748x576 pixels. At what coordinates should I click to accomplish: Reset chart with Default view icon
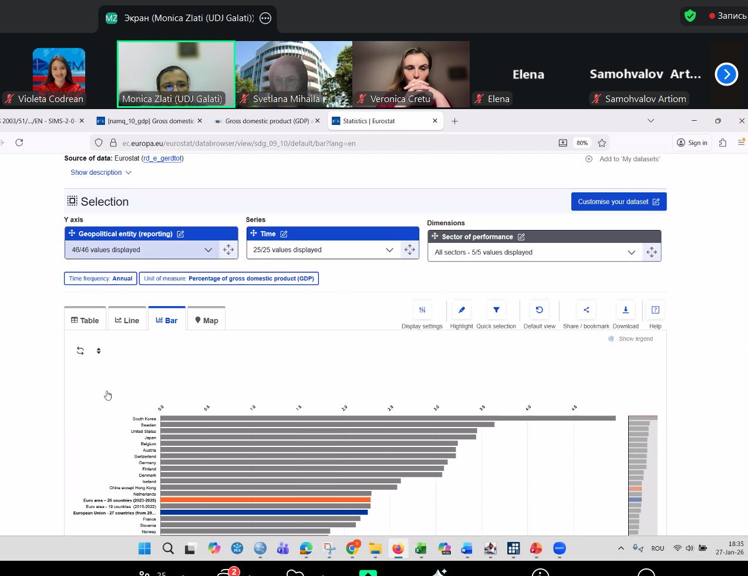point(539,310)
